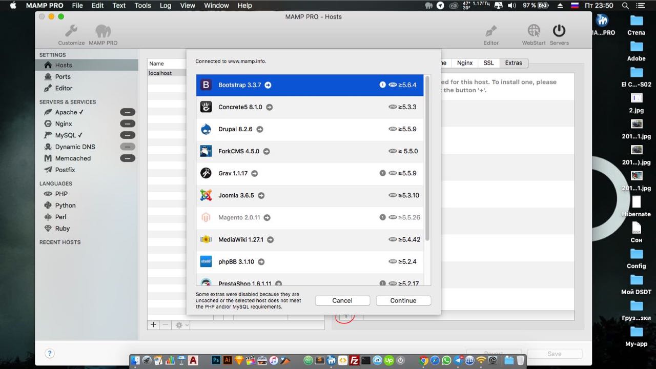Select the Magento 2.0.11 row
The width and height of the screenshot is (656, 369).
tap(310, 217)
